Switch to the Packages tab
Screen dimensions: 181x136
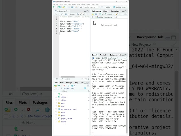(x=69, y=82)
